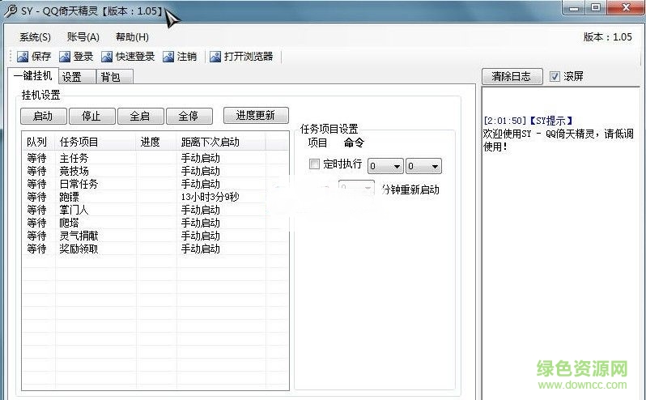Select the 跑镖 row
Screen dimensions: 646x400
155,197
